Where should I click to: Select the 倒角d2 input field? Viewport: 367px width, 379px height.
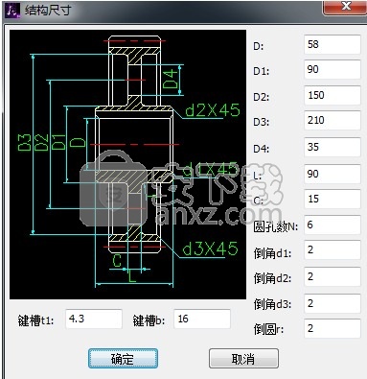coord(333,276)
